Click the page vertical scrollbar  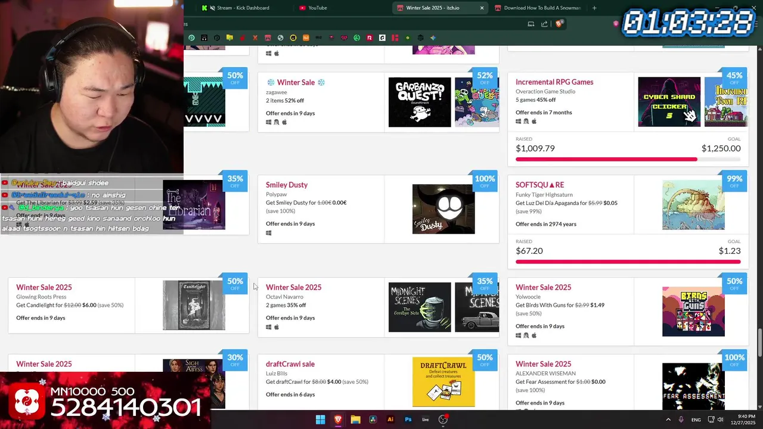[759, 344]
